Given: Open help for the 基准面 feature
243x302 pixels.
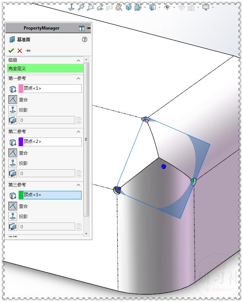Looking at the screenshot, I should click(x=85, y=39).
